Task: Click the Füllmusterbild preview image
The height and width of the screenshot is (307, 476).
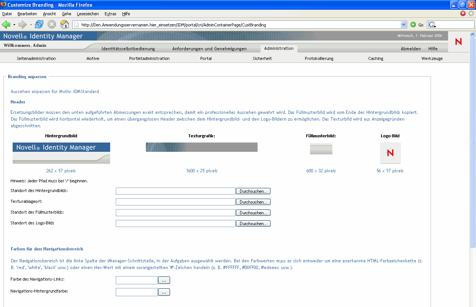Action: pos(321,148)
